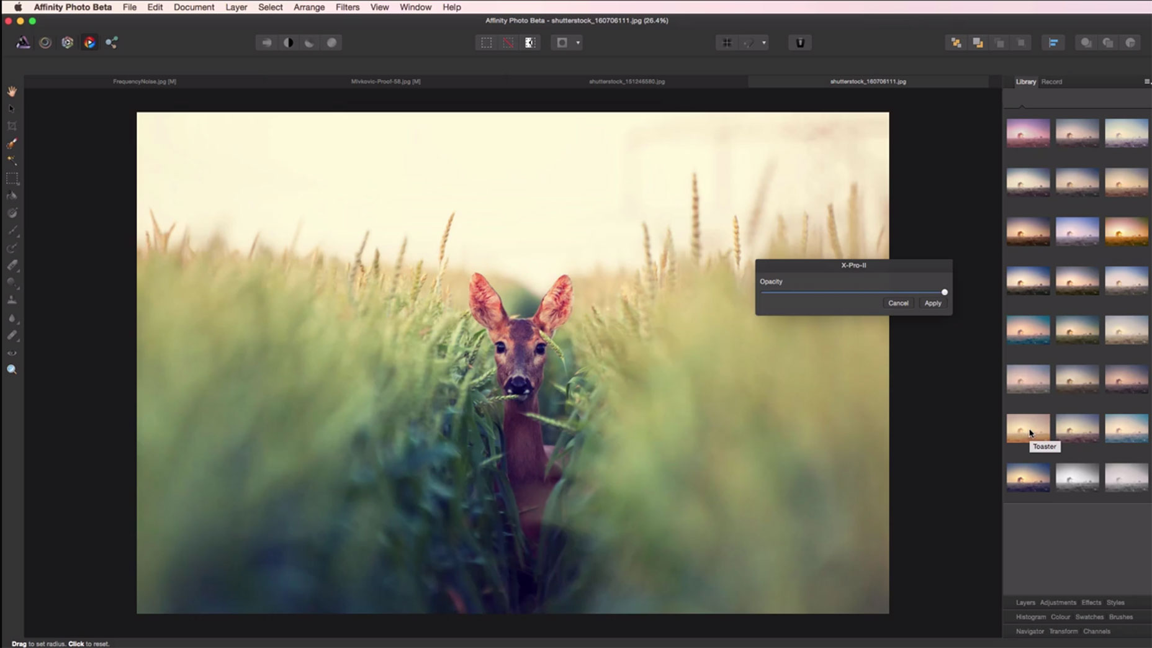Select the Healing bandage tool
Viewport: 1152px width, 648px height.
(x=12, y=335)
